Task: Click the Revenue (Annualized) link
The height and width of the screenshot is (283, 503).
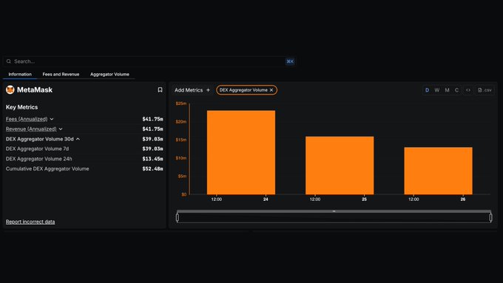Action: coord(31,129)
